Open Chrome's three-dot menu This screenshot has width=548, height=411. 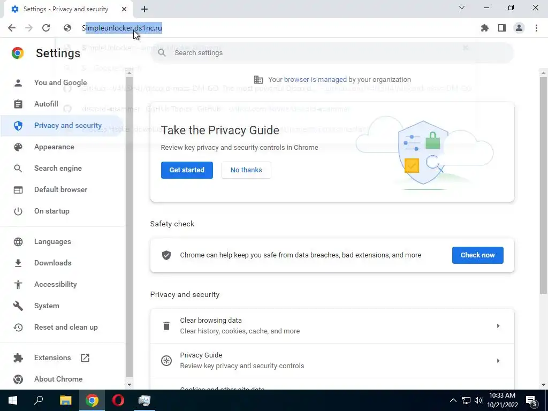tap(536, 28)
